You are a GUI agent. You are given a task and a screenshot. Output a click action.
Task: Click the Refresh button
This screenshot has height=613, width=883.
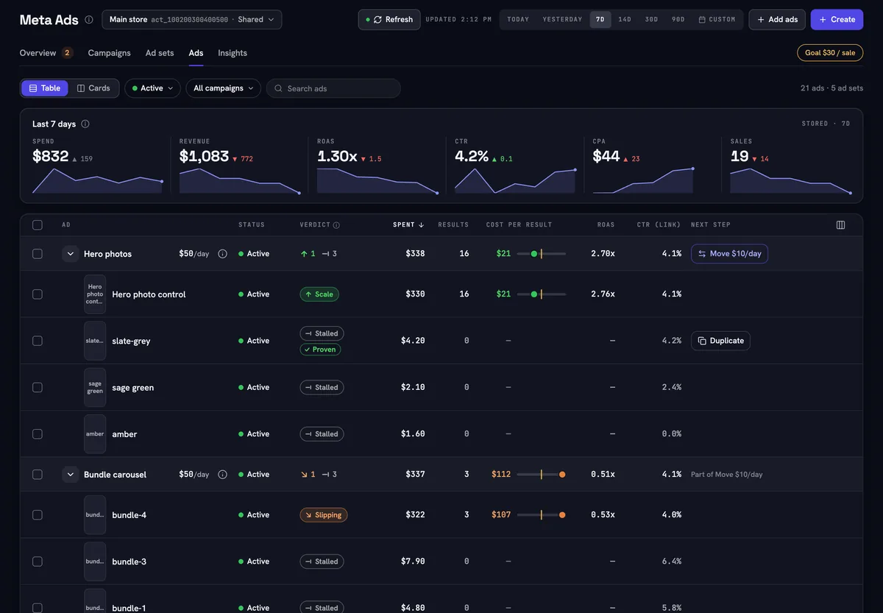(x=389, y=20)
